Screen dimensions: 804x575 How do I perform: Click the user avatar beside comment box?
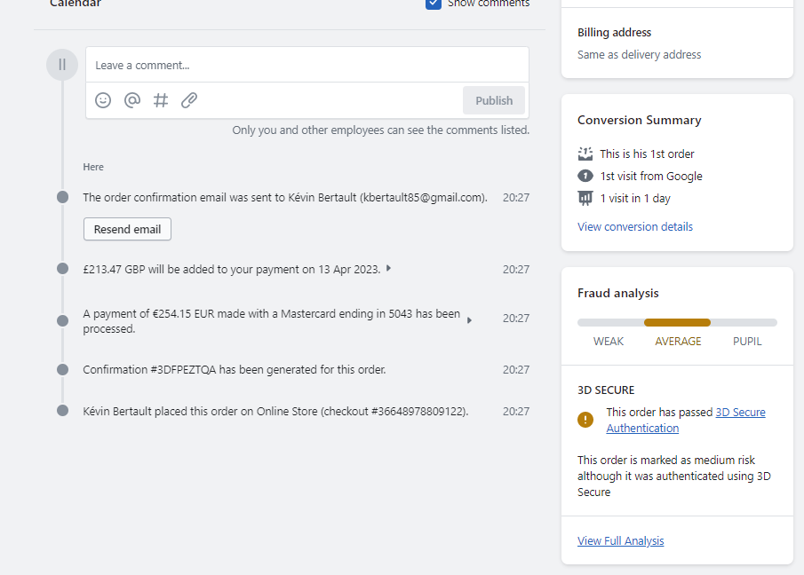pyautogui.click(x=62, y=64)
